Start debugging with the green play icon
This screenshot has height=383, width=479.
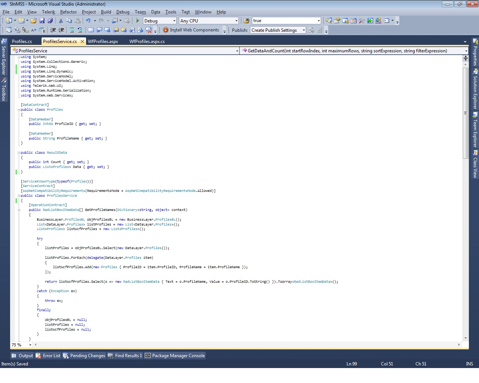tap(137, 21)
